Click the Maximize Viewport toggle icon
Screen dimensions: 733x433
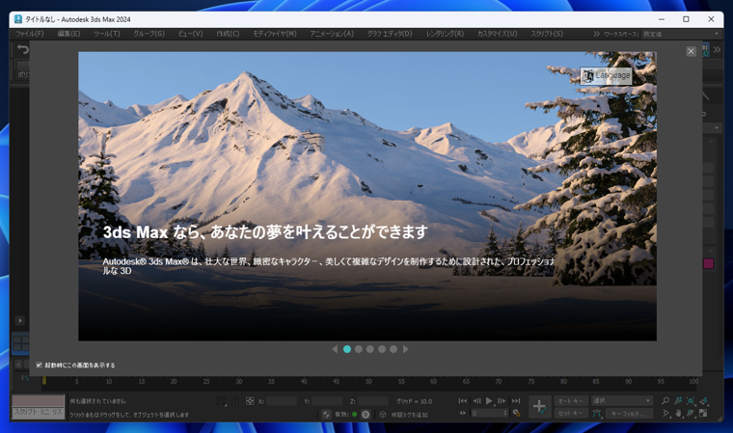coord(703,414)
